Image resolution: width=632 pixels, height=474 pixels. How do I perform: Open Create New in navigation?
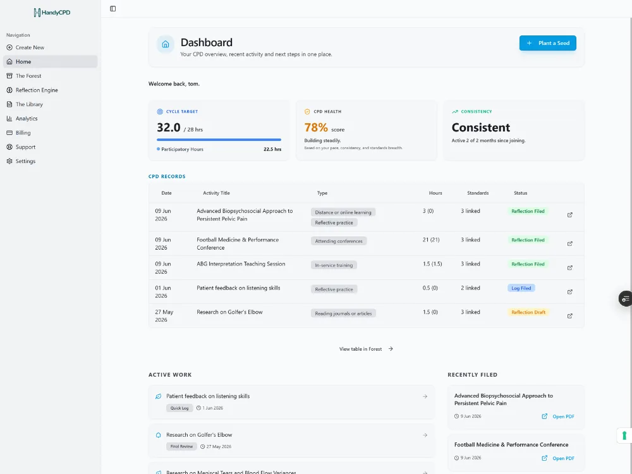point(51,47)
